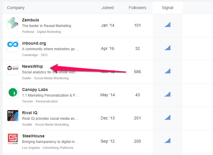Sort by the Signal column header
This screenshot has height=155, width=213.
coord(168,8)
